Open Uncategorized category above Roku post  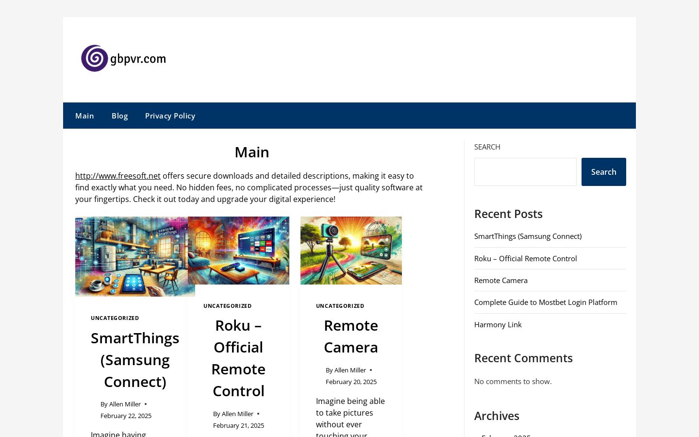pyautogui.click(x=228, y=306)
